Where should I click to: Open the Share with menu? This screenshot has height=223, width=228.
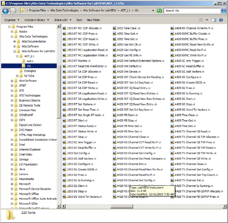click(x=62, y=20)
